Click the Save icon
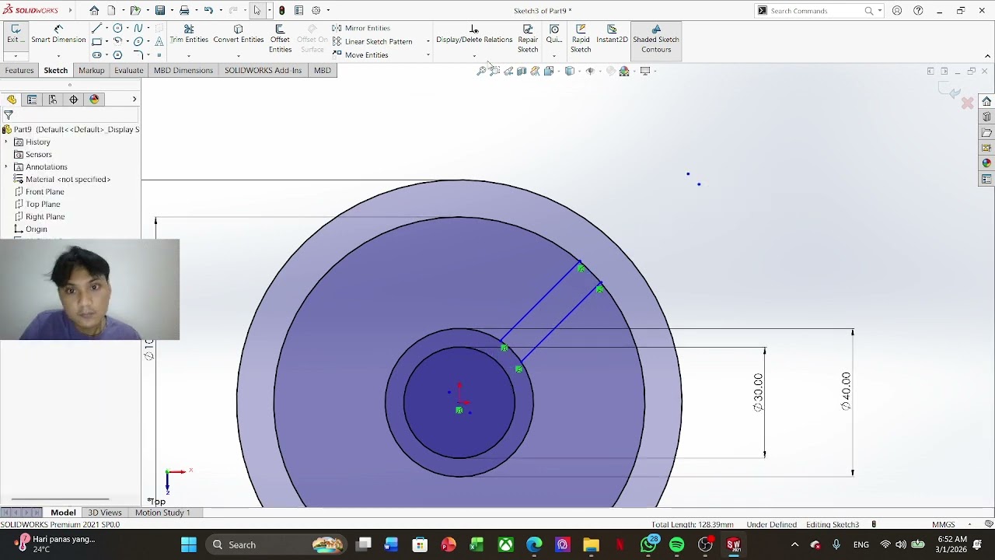This screenshot has height=560, width=995. (160, 10)
